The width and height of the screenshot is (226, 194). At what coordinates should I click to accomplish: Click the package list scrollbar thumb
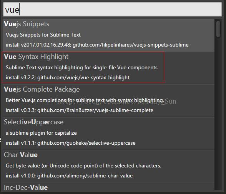[x=218, y=29]
